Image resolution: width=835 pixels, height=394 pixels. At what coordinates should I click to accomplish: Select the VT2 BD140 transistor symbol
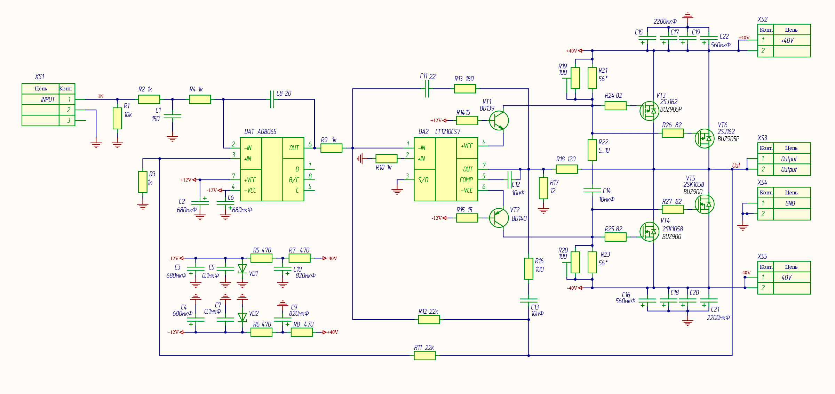[499, 218]
